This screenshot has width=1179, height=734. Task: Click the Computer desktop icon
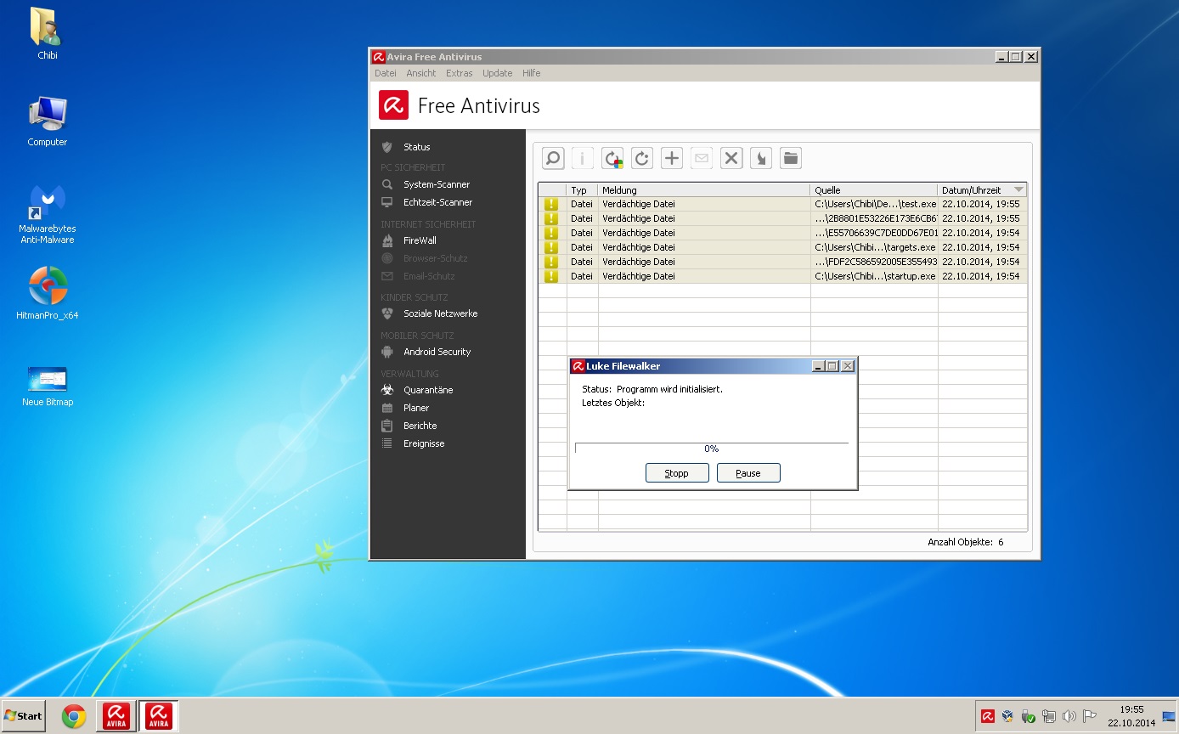(x=48, y=121)
